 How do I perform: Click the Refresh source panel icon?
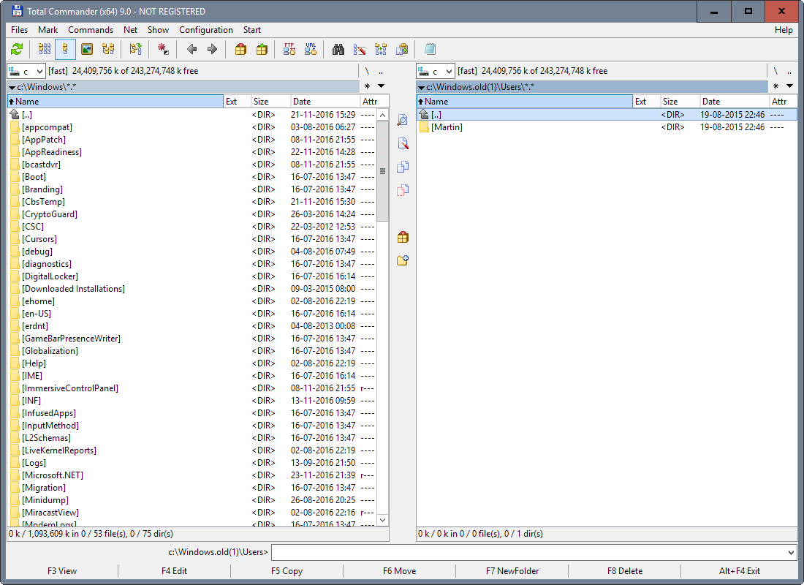(15, 49)
